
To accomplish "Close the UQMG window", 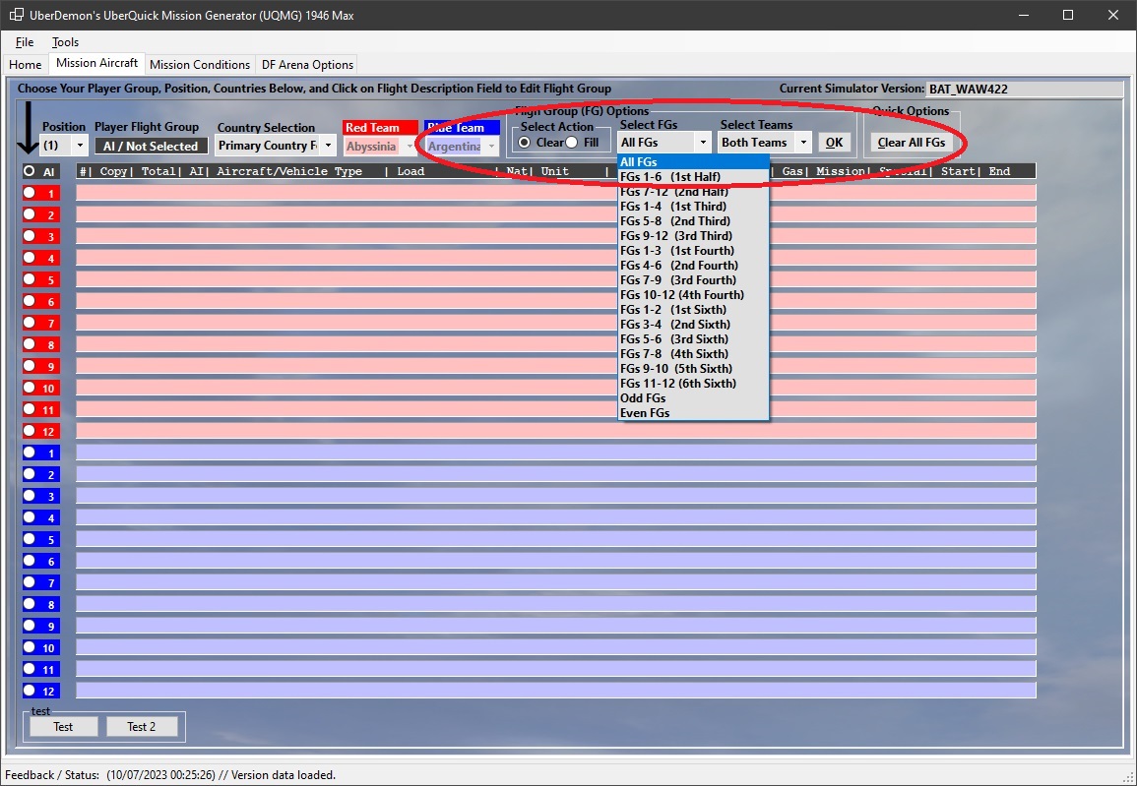I will pyautogui.click(x=1113, y=15).
